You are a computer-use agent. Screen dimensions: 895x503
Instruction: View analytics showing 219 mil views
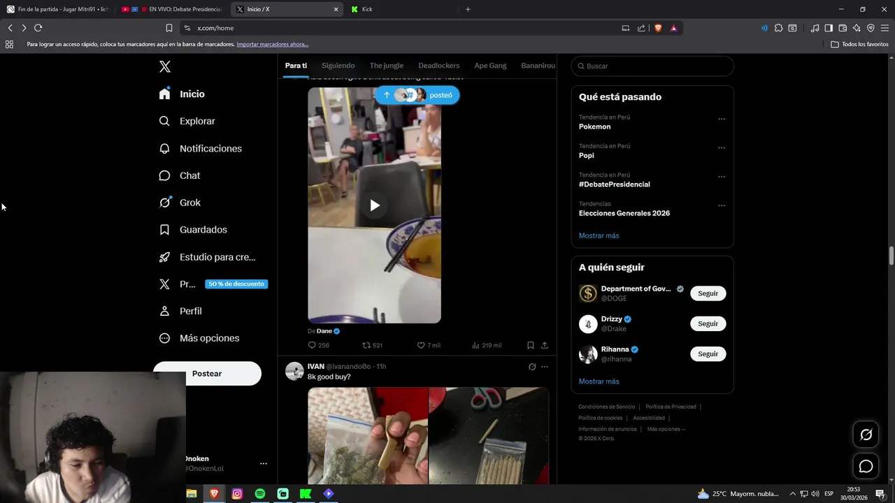(x=487, y=345)
